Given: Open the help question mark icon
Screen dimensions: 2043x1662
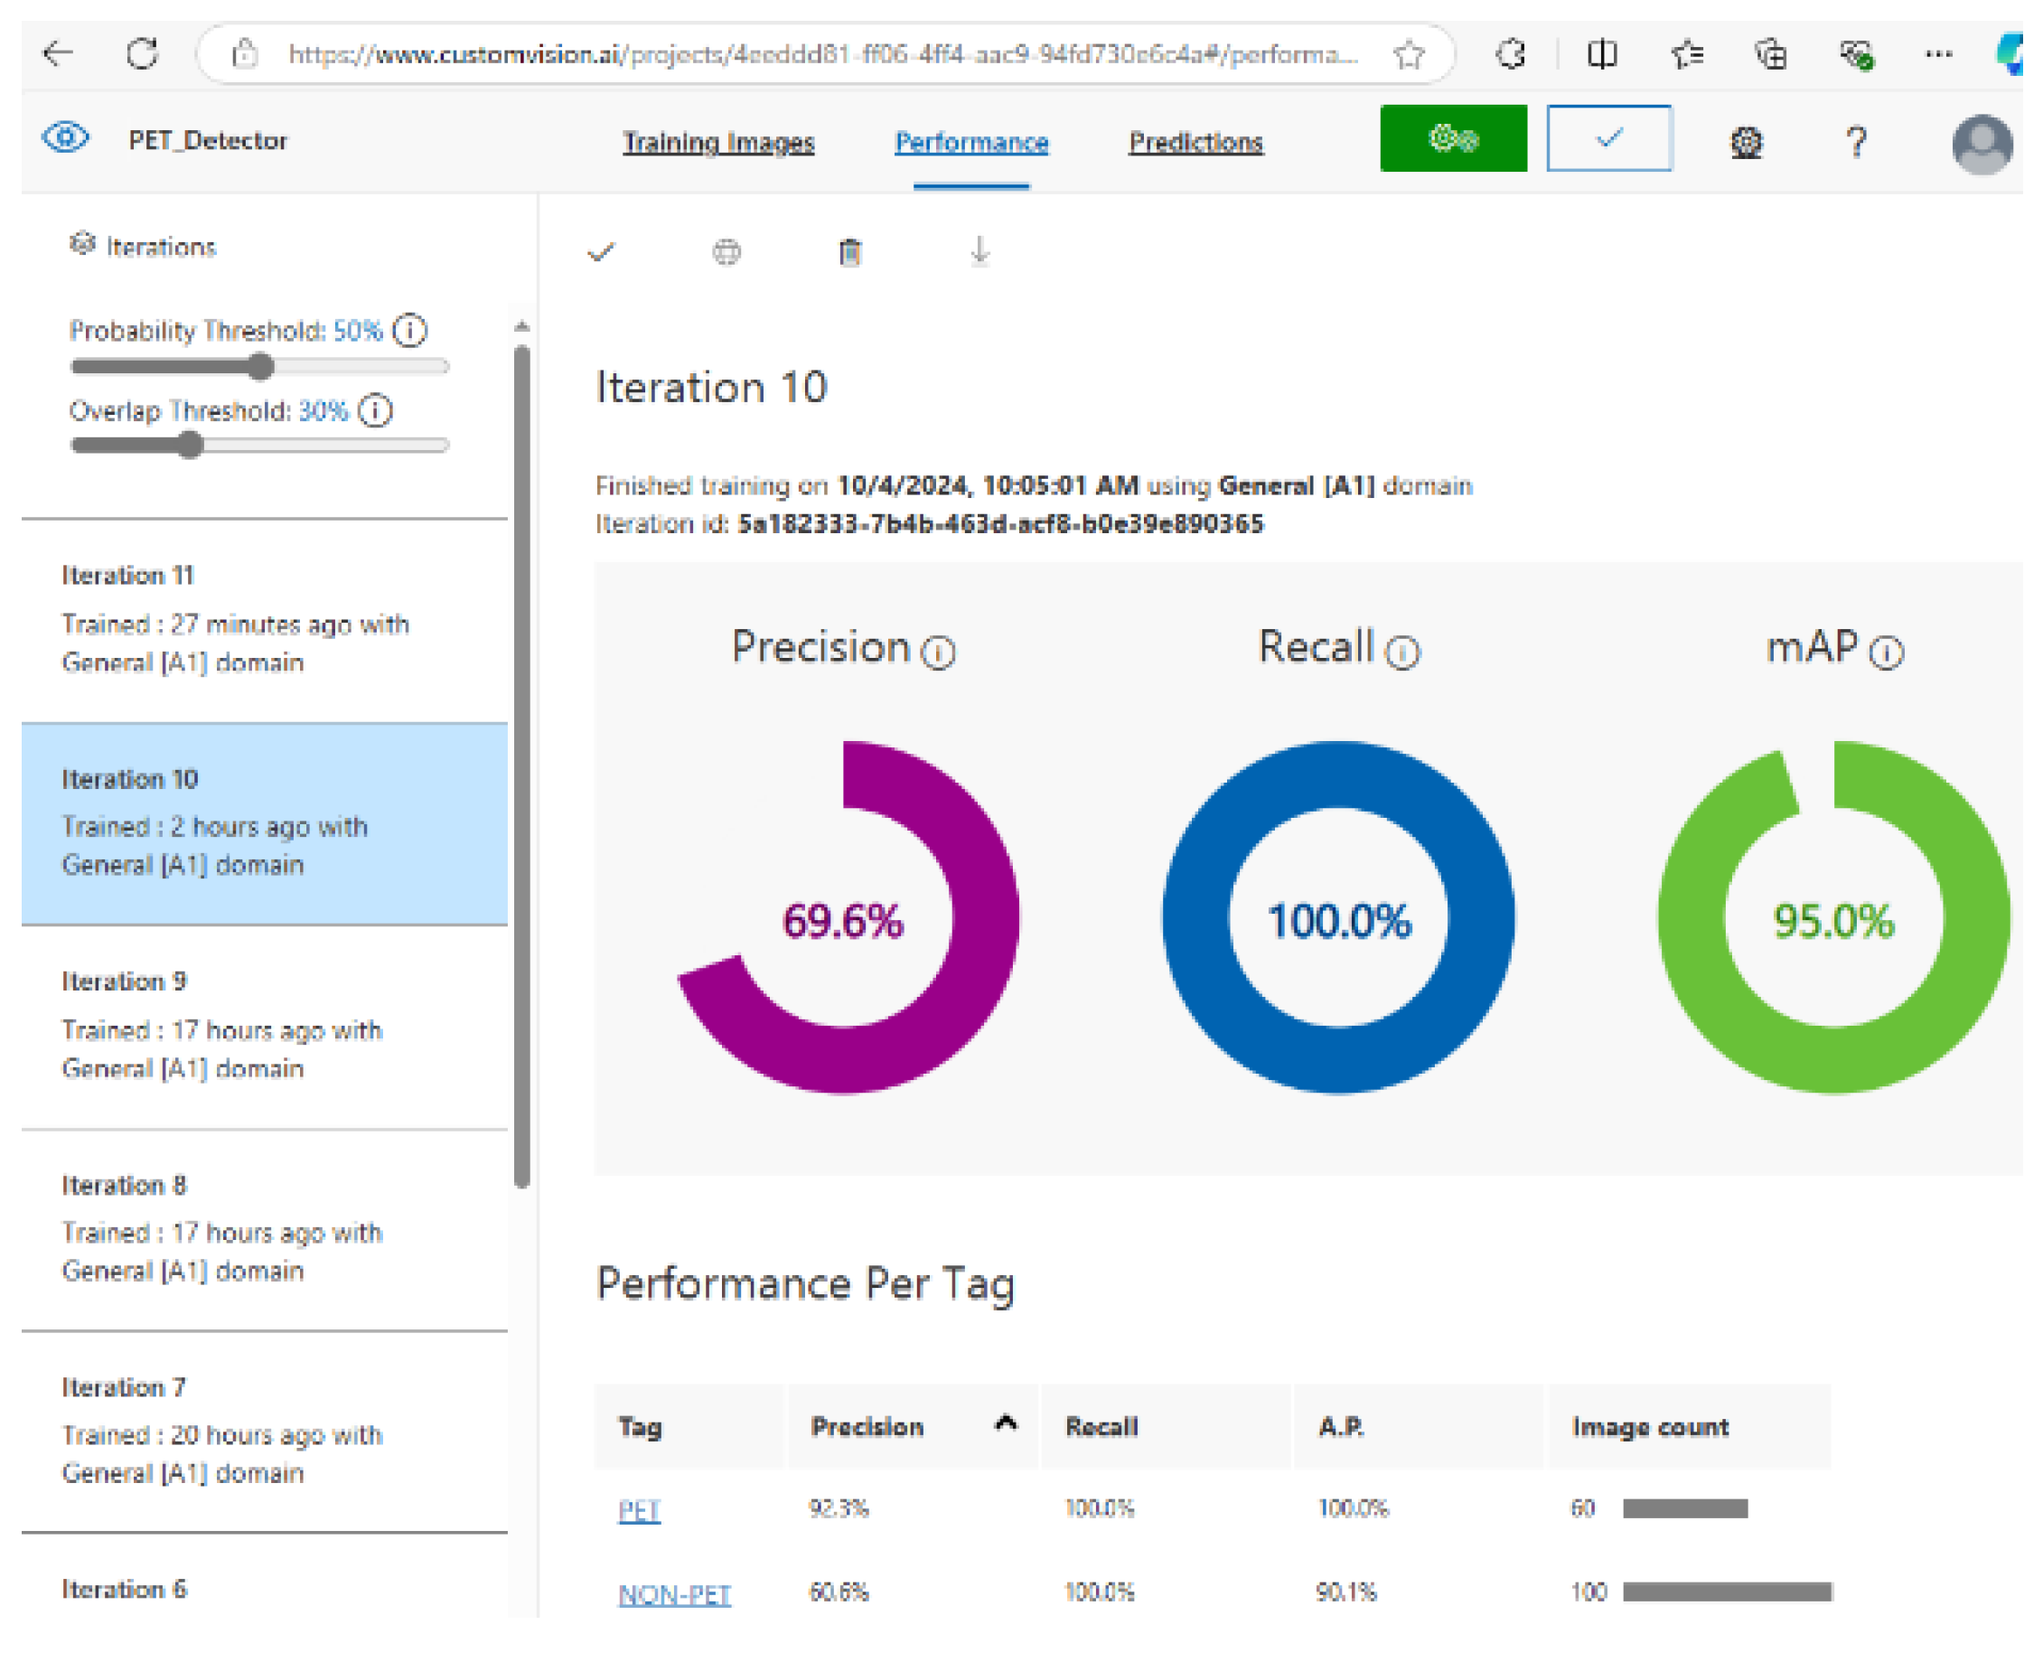Looking at the screenshot, I should click(x=1855, y=143).
